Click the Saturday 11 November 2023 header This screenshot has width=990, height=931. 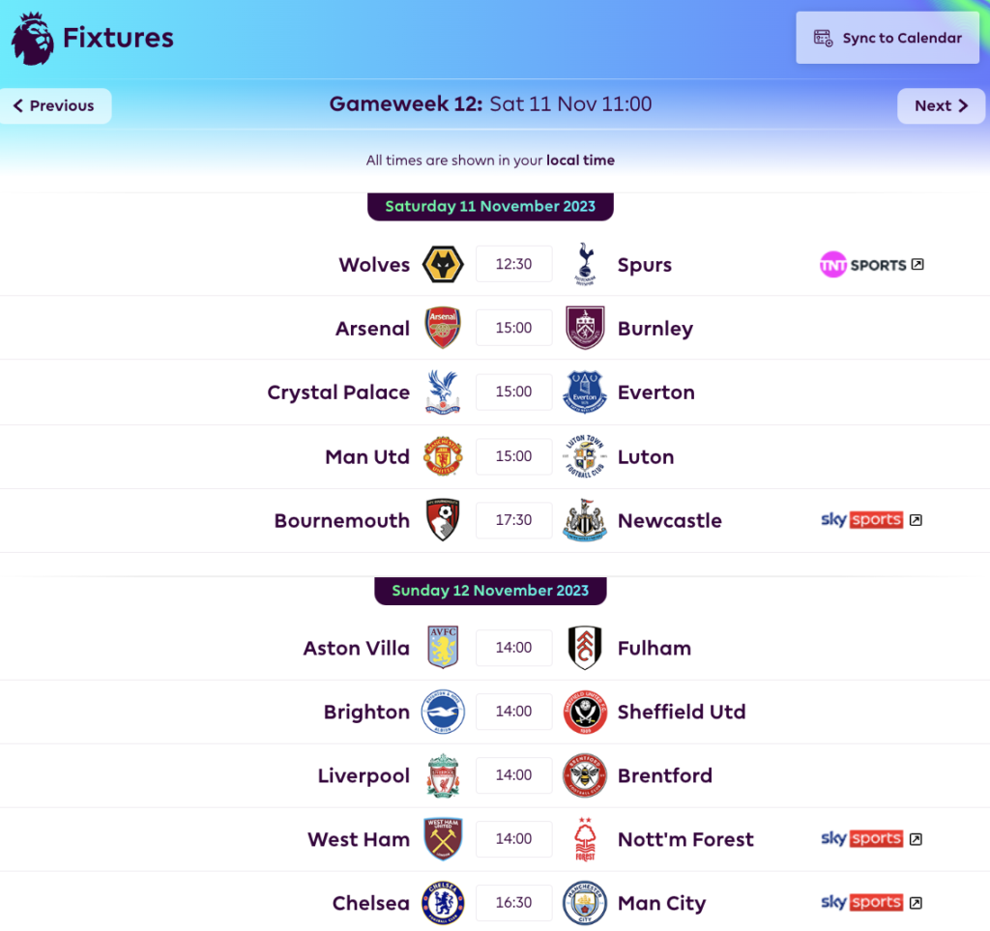click(x=490, y=206)
